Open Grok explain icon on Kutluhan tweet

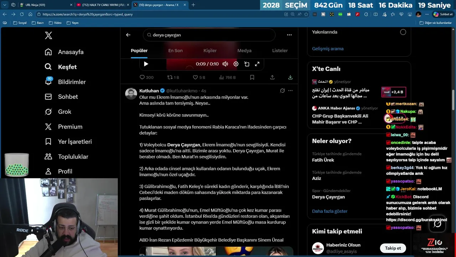click(x=283, y=91)
